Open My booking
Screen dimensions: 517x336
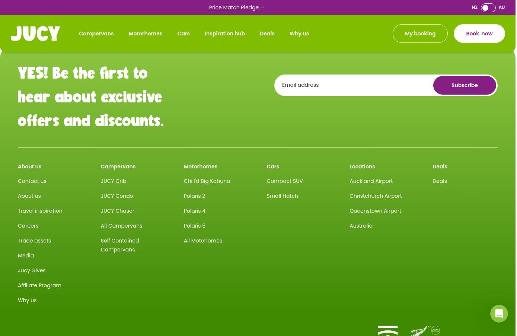[x=420, y=34]
